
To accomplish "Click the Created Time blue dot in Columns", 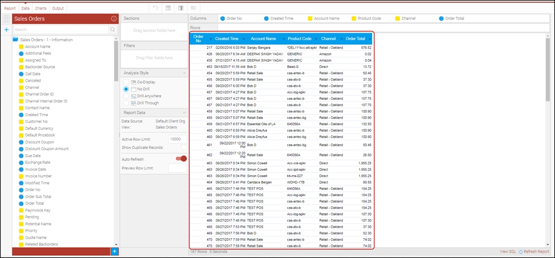I will pos(266,18).
